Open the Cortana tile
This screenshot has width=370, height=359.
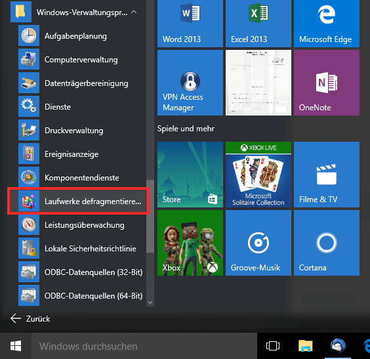tap(327, 243)
